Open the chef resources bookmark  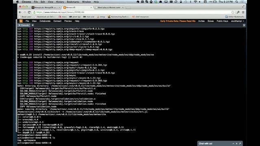pos(141,17)
